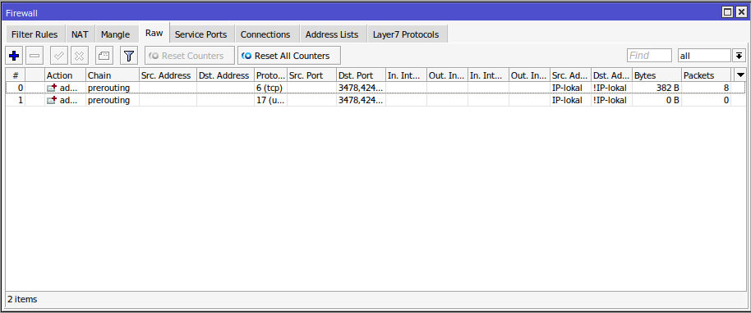Viewport: 751px width, 313px height.
Task: Sort by the Action column header
Action: pos(65,75)
